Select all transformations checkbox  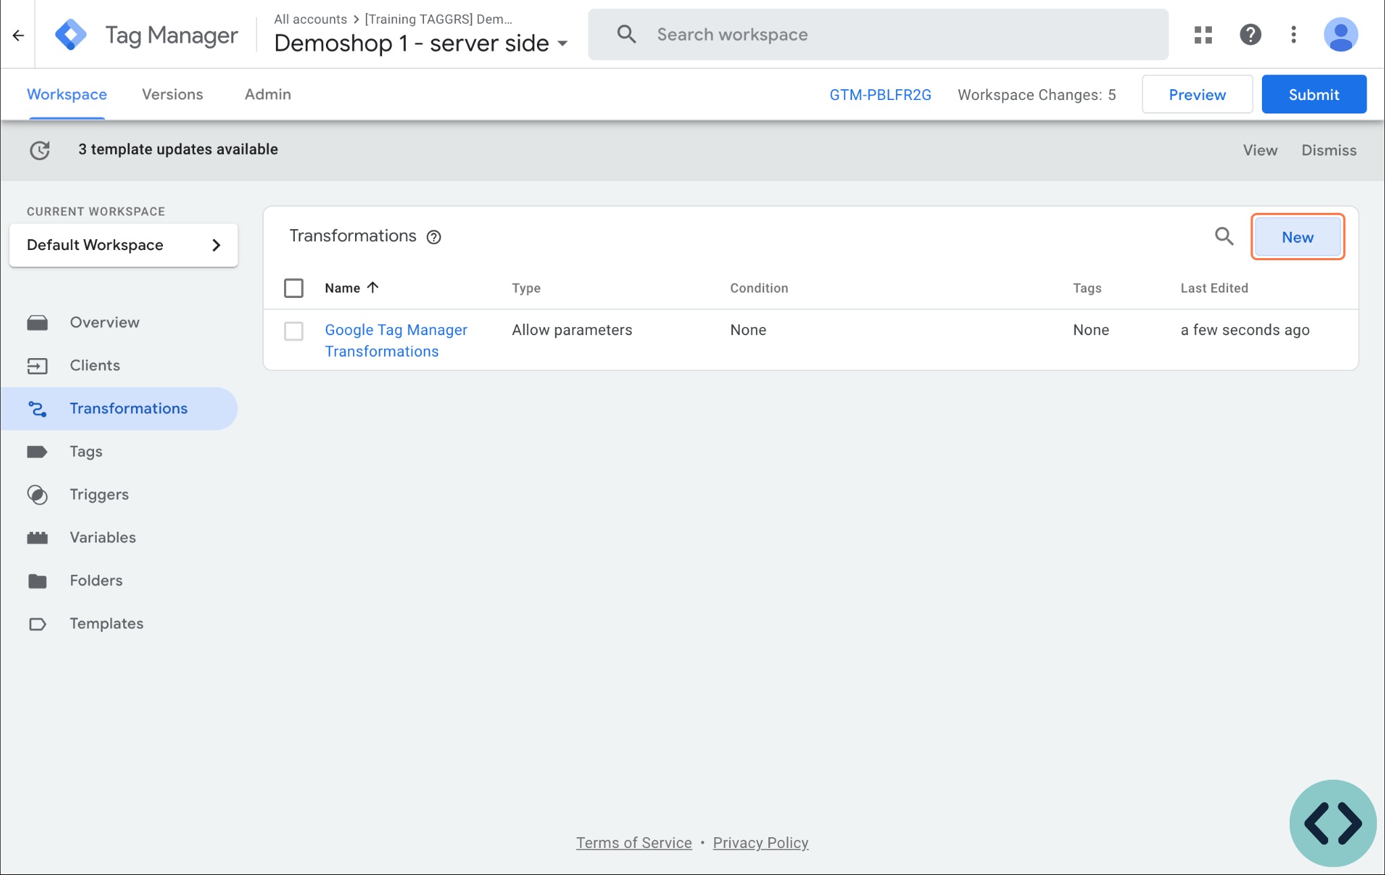click(x=294, y=289)
